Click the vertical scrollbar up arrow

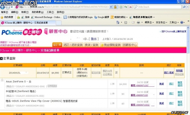click(x=188, y=28)
